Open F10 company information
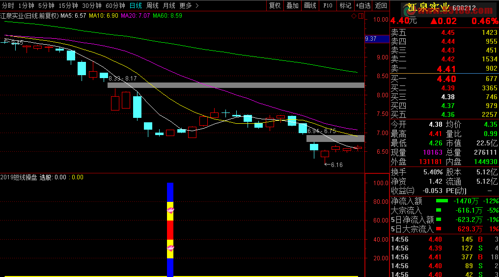This screenshot has width=499, height=277. (328, 5)
